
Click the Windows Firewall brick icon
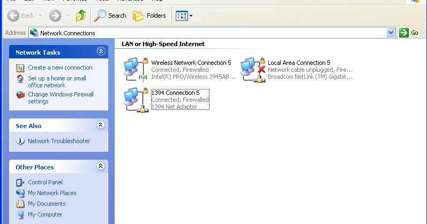coord(20,95)
